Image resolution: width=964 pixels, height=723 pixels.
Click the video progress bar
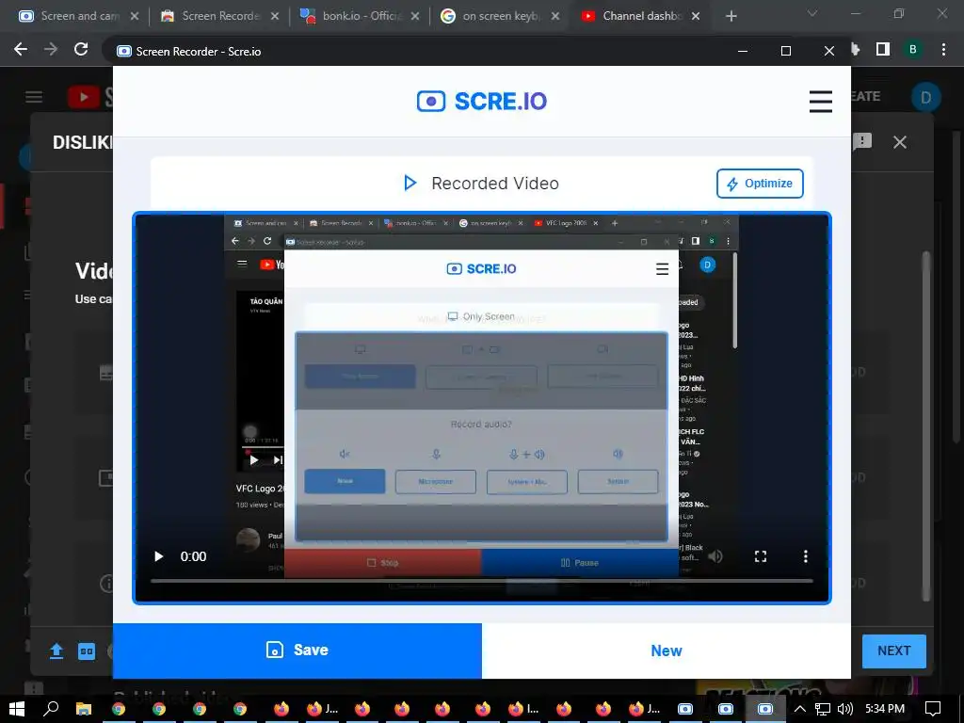(481, 580)
